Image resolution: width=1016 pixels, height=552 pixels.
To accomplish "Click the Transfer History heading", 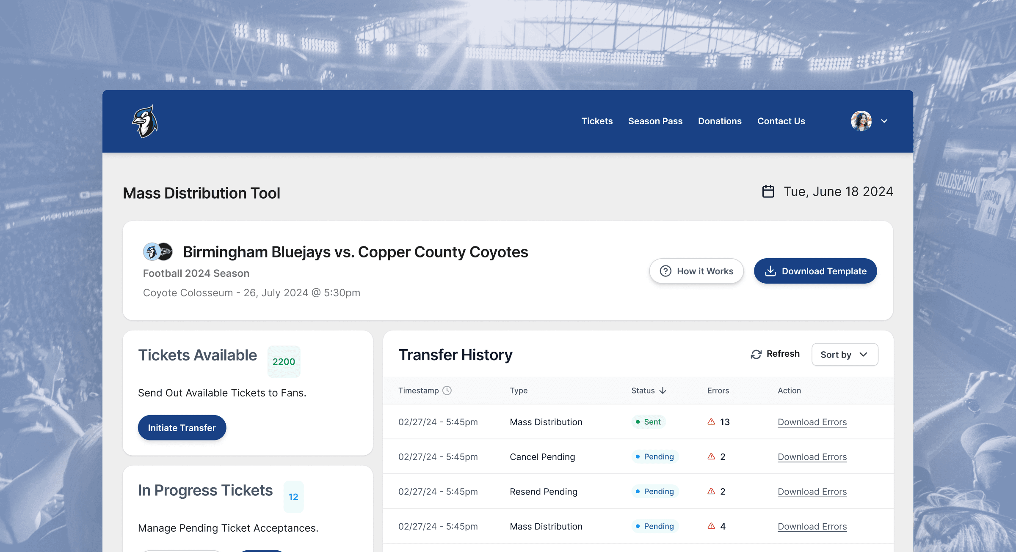I will [x=456, y=355].
